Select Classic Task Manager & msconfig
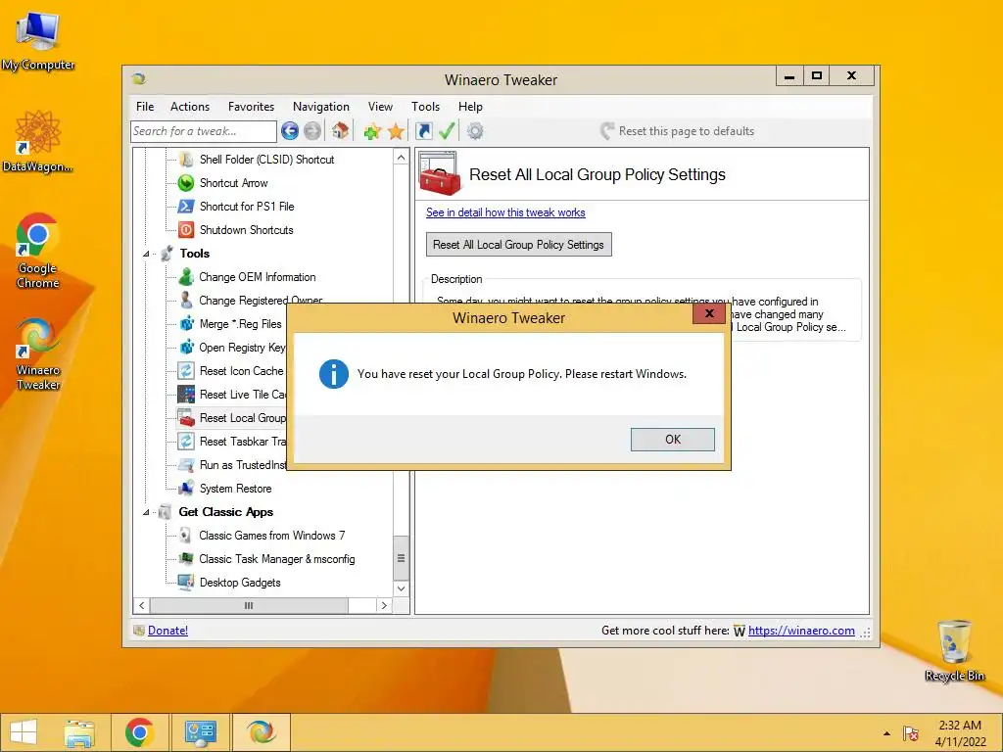Image resolution: width=1003 pixels, height=752 pixels. tap(276, 559)
